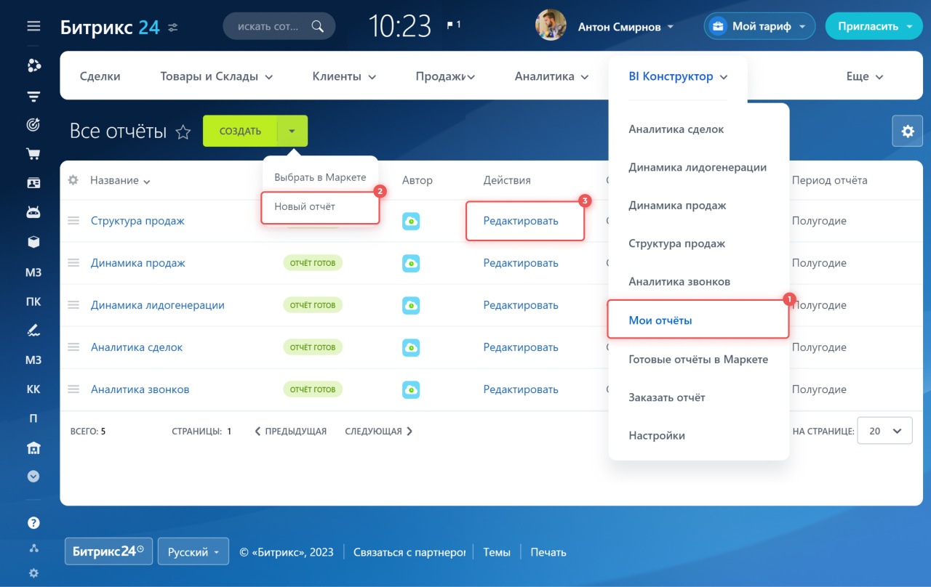Click the table settings gear near Название
The width and height of the screenshot is (931, 587).
click(73, 180)
